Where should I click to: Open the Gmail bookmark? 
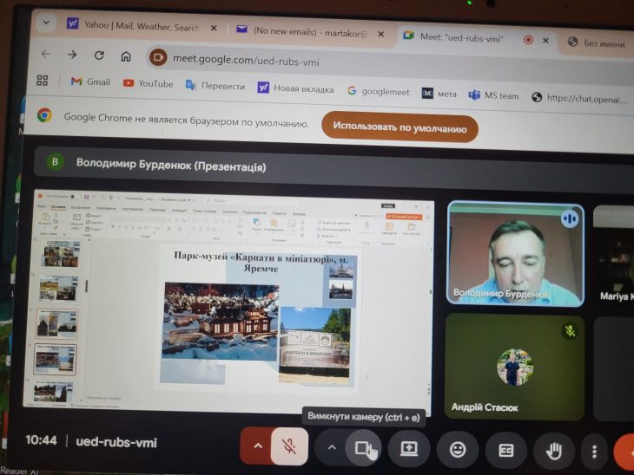(90, 82)
